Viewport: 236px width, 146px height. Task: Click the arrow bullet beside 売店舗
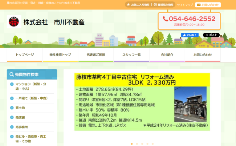12,117
